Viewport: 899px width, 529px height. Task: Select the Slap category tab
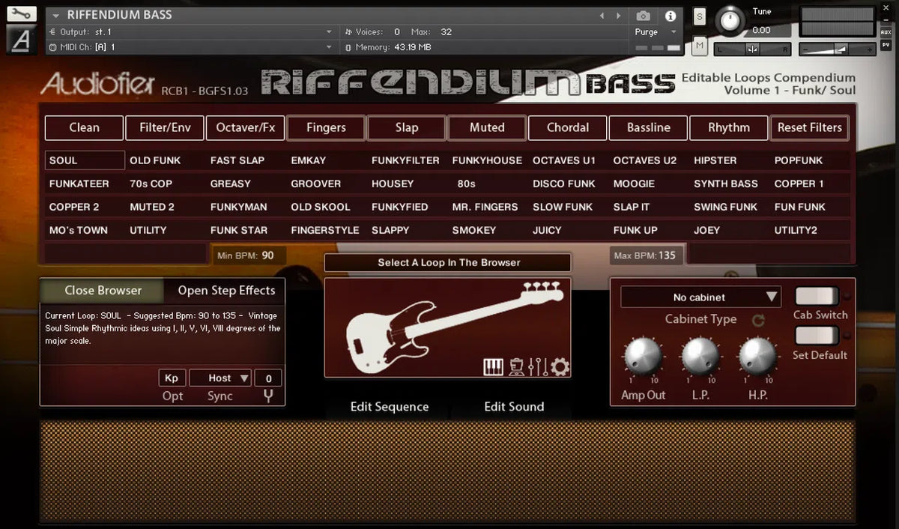click(406, 127)
